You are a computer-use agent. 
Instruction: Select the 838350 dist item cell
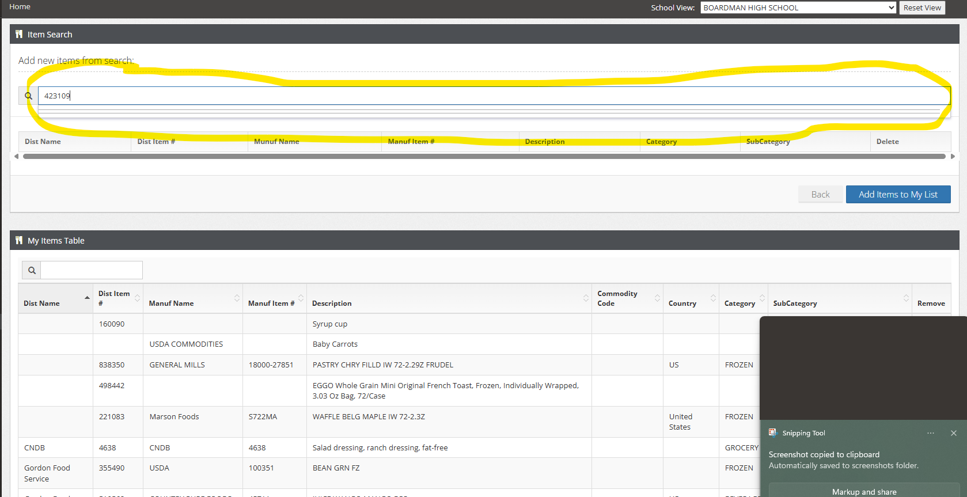pyautogui.click(x=118, y=365)
